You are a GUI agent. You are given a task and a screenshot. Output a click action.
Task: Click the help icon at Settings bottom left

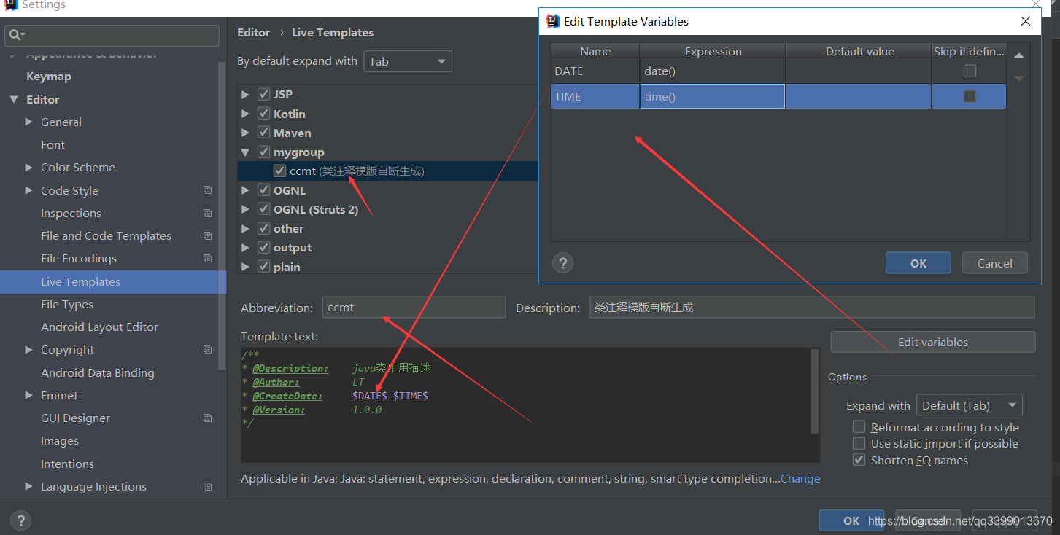tap(20, 520)
